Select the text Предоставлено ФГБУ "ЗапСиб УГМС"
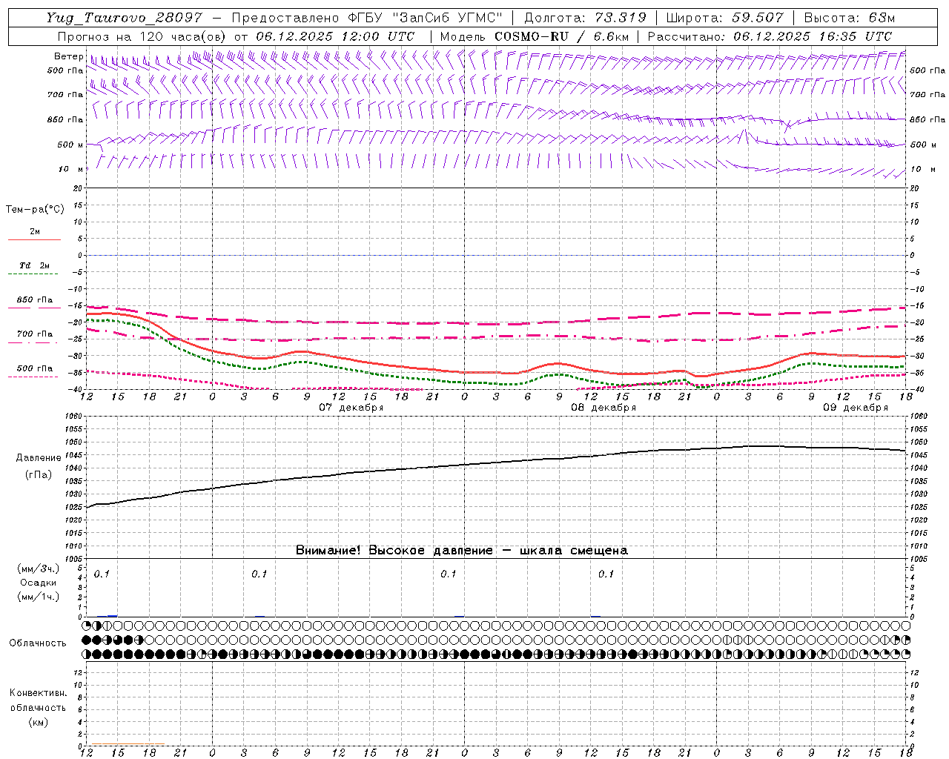This screenshot has height=759, width=949. point(366,19)
